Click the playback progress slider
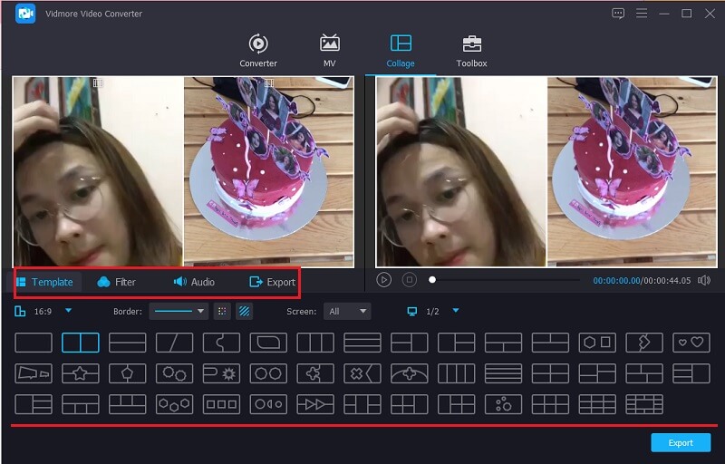Image resolution: width=725 pixels, height=464 pixels. pyautogui.click(x=507, y=280)
